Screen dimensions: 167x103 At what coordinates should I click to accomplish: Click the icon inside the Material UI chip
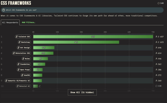(x=18, y=86)
